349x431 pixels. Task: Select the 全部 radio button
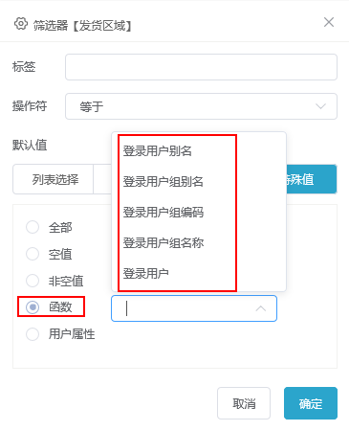click(x=33, y=227)
